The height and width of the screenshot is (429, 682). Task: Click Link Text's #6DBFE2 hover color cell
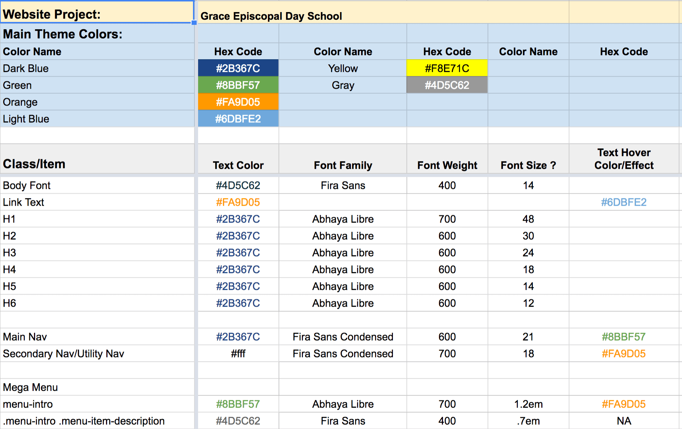[x=624, y=202]
